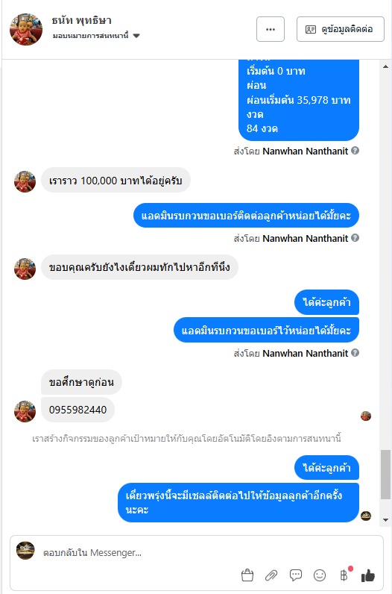
Task: Click help icon under the phone number request message
Action: pyautogui.click(x=355, y=238)
